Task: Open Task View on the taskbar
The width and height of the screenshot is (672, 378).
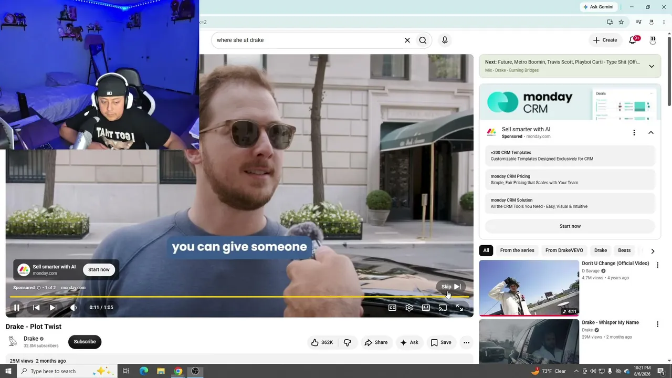Action: pos(126,371)
